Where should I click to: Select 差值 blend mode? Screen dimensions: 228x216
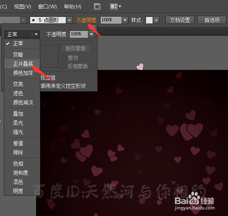pos(22,143)
